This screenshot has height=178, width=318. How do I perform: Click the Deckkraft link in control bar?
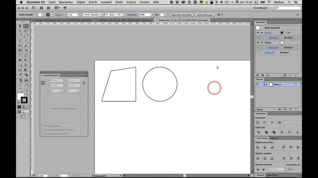(132, 15)
